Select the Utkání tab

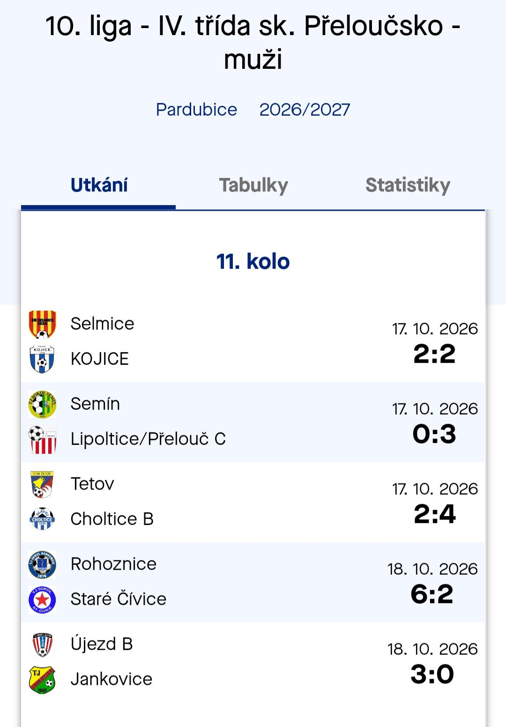click(x=99, y=185)
